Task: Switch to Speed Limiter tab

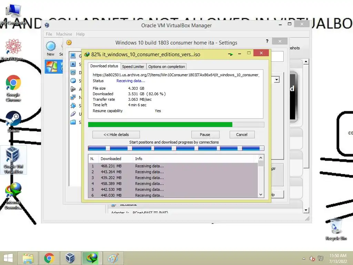Action: (133, 67)
